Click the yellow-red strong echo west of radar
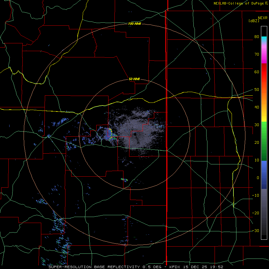Image resolution: width=269 pixels, height=269 pixels. point(111,134)
